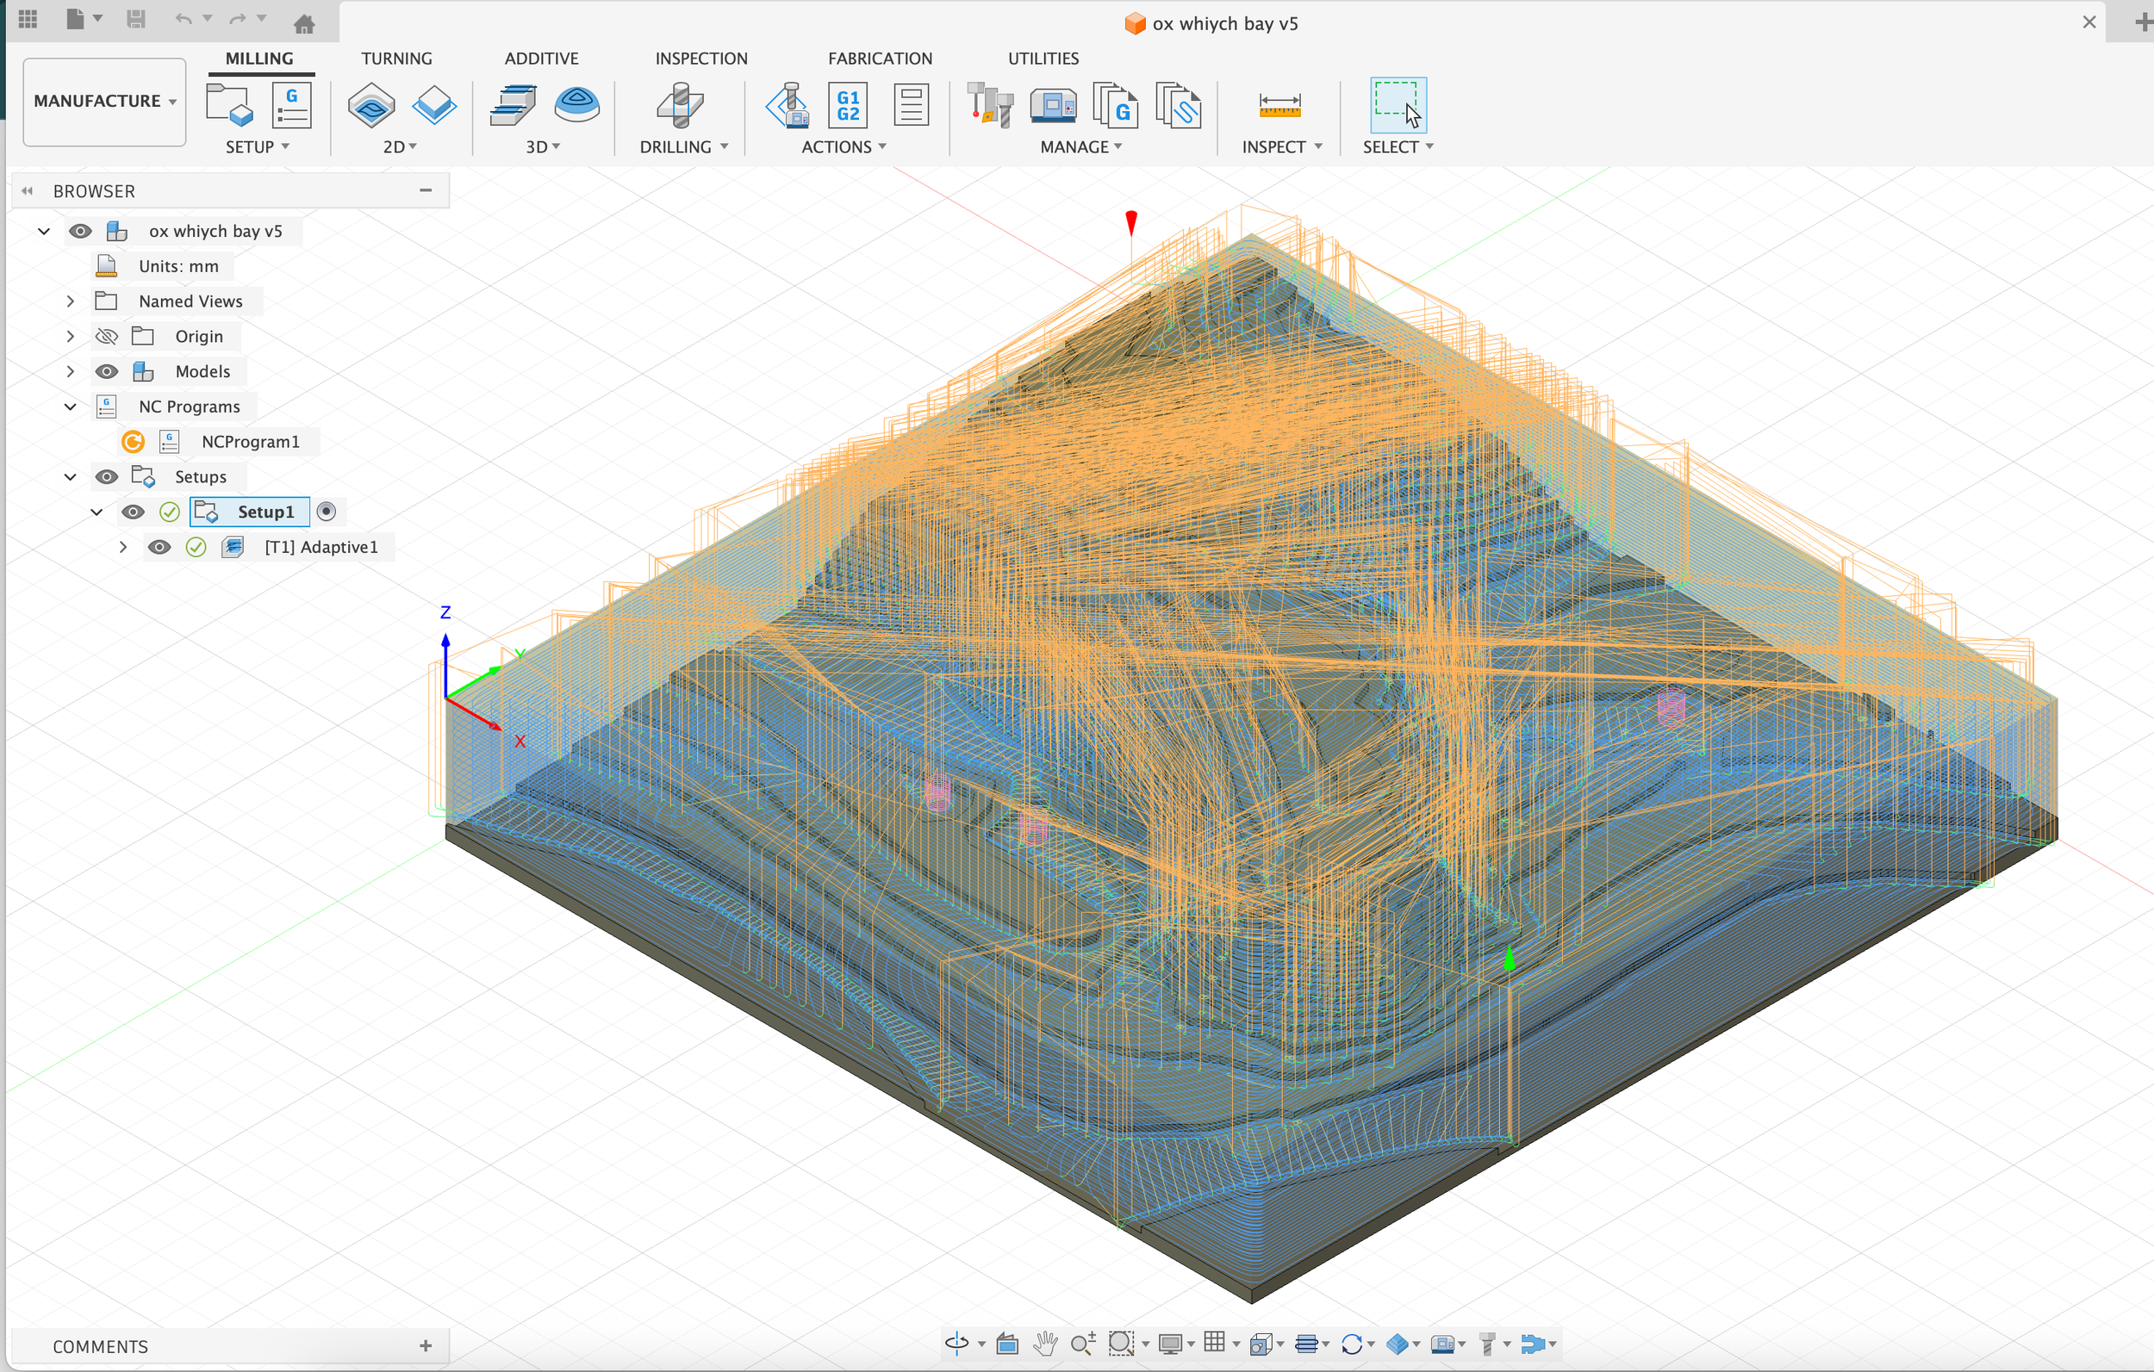Click the Post Process G1 G2 icon
The height and width of the screenshot is (1372, 2154).
pyautogui.click(x=847, y=106)
